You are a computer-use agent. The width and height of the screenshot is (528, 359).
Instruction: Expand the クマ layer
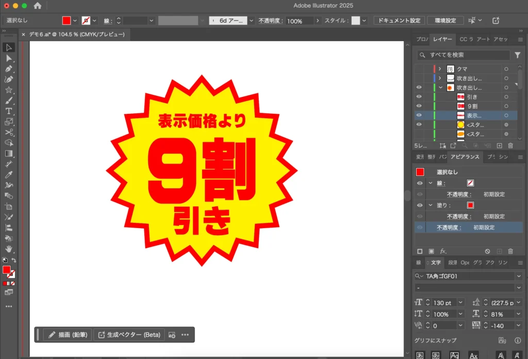click(440, 68)
